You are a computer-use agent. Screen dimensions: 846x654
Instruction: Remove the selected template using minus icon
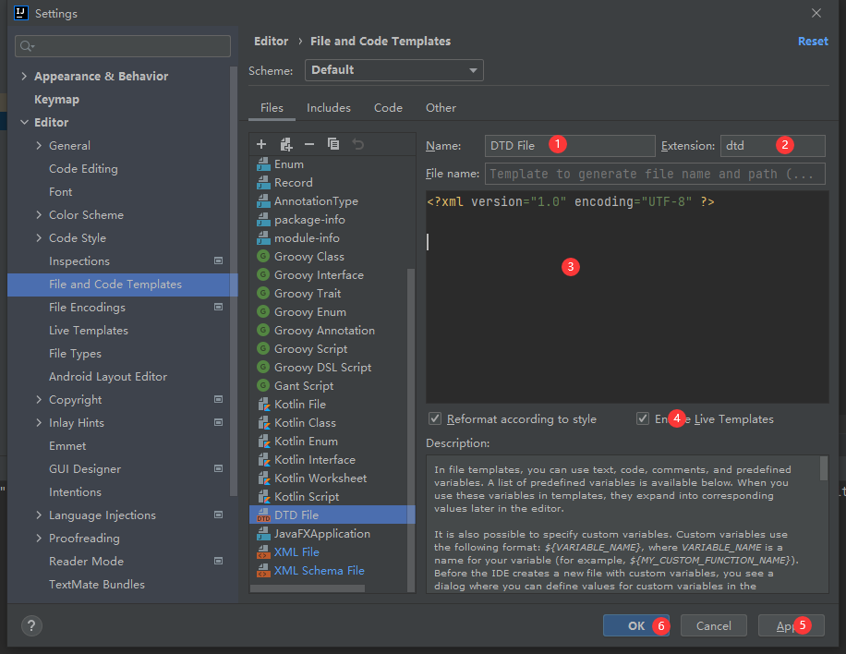tap(309, 144)
